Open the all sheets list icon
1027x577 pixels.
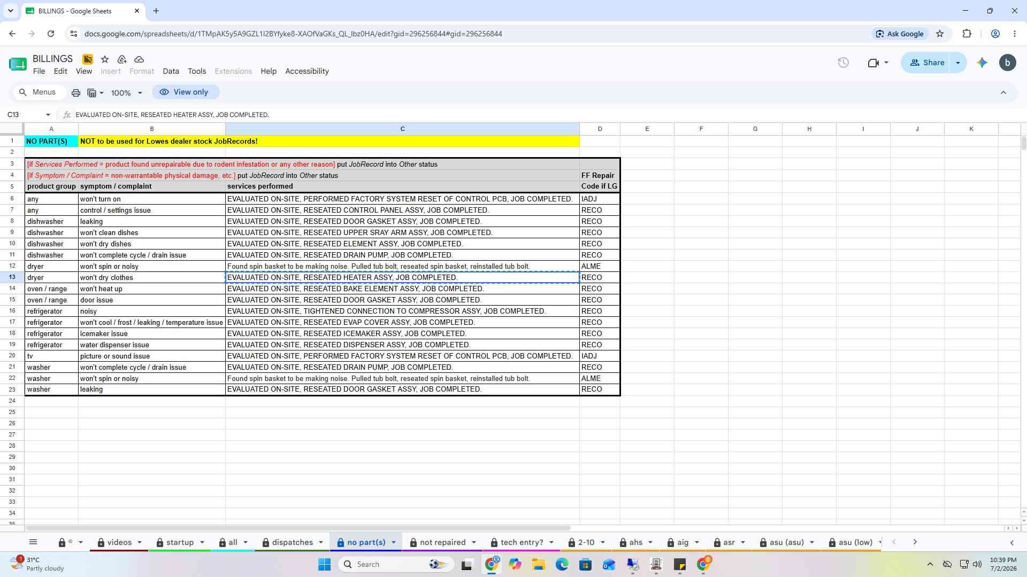click(x=33, y=542)
